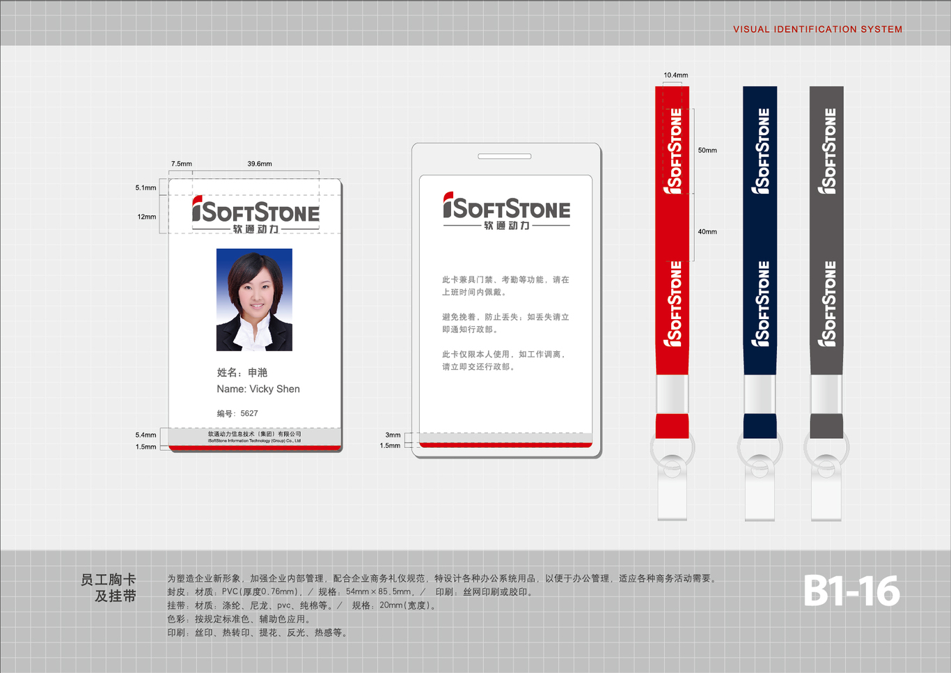Viewport: 951px width, 673px height.
Task: Select the description line starting "为塑造企业新形象"
Action: pos(443,578)
